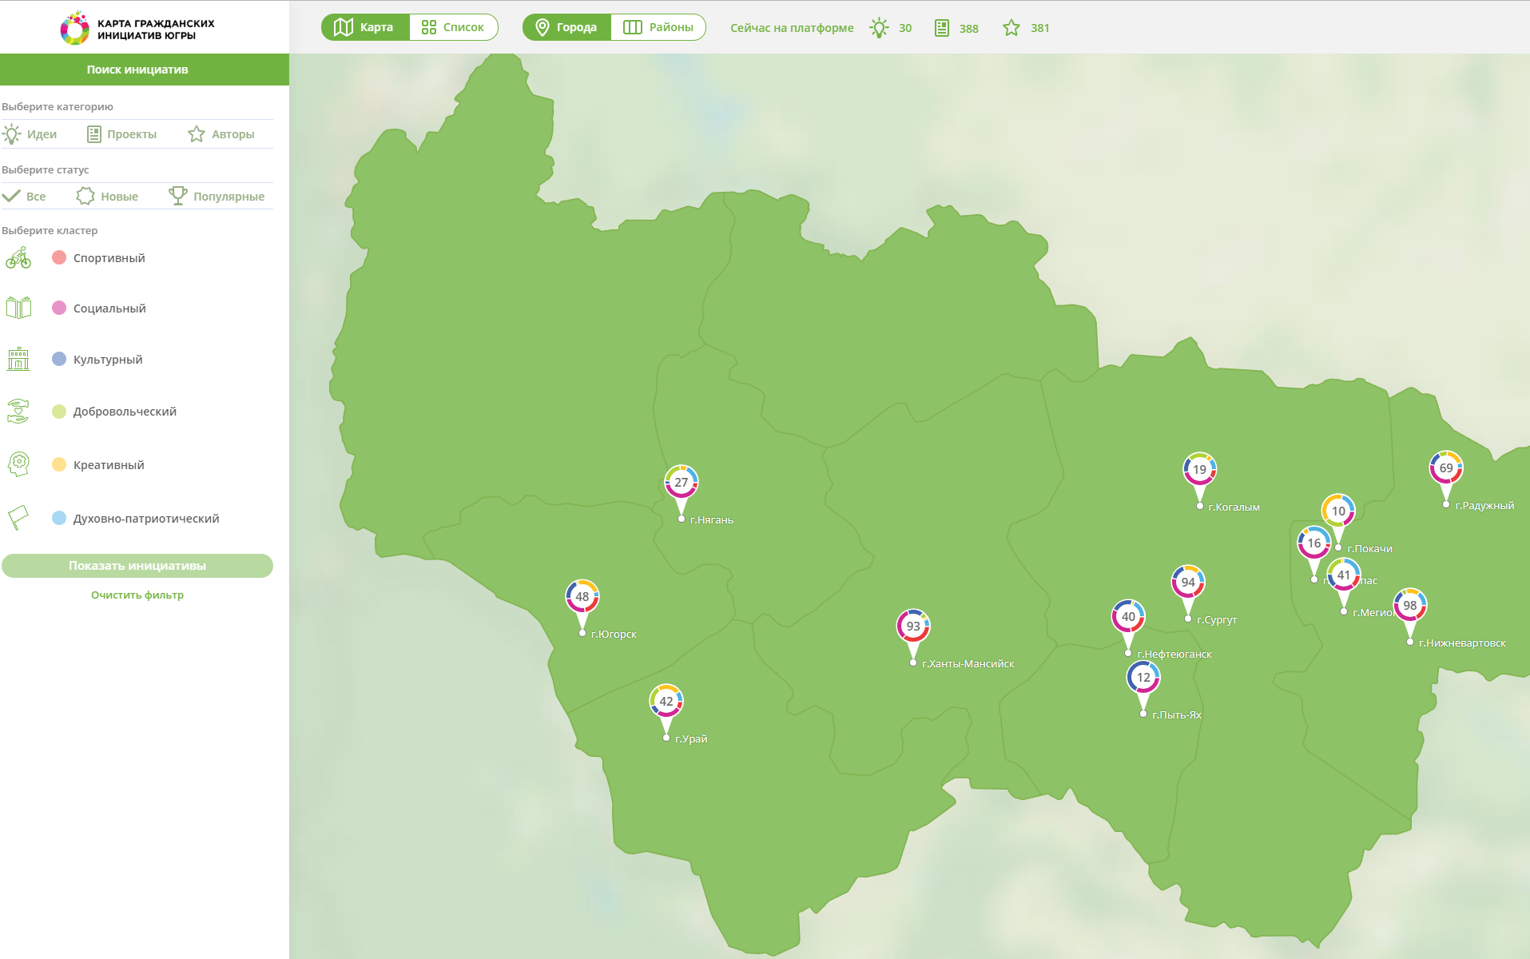Click the bicycle Спортивный cluster icon

pyautogui.click(x=18, y=258)
